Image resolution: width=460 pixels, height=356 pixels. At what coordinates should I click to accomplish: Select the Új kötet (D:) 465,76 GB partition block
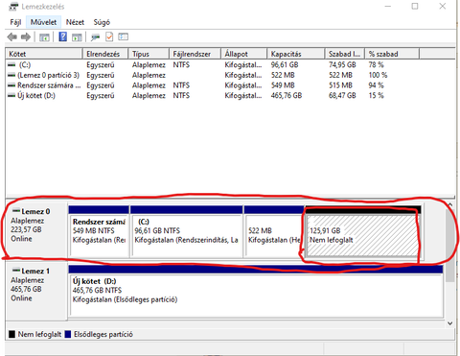click(x=256, y=291)
